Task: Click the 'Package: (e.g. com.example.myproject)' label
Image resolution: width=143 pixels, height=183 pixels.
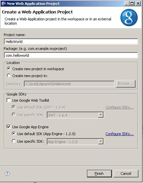Action: coord(35,49)
